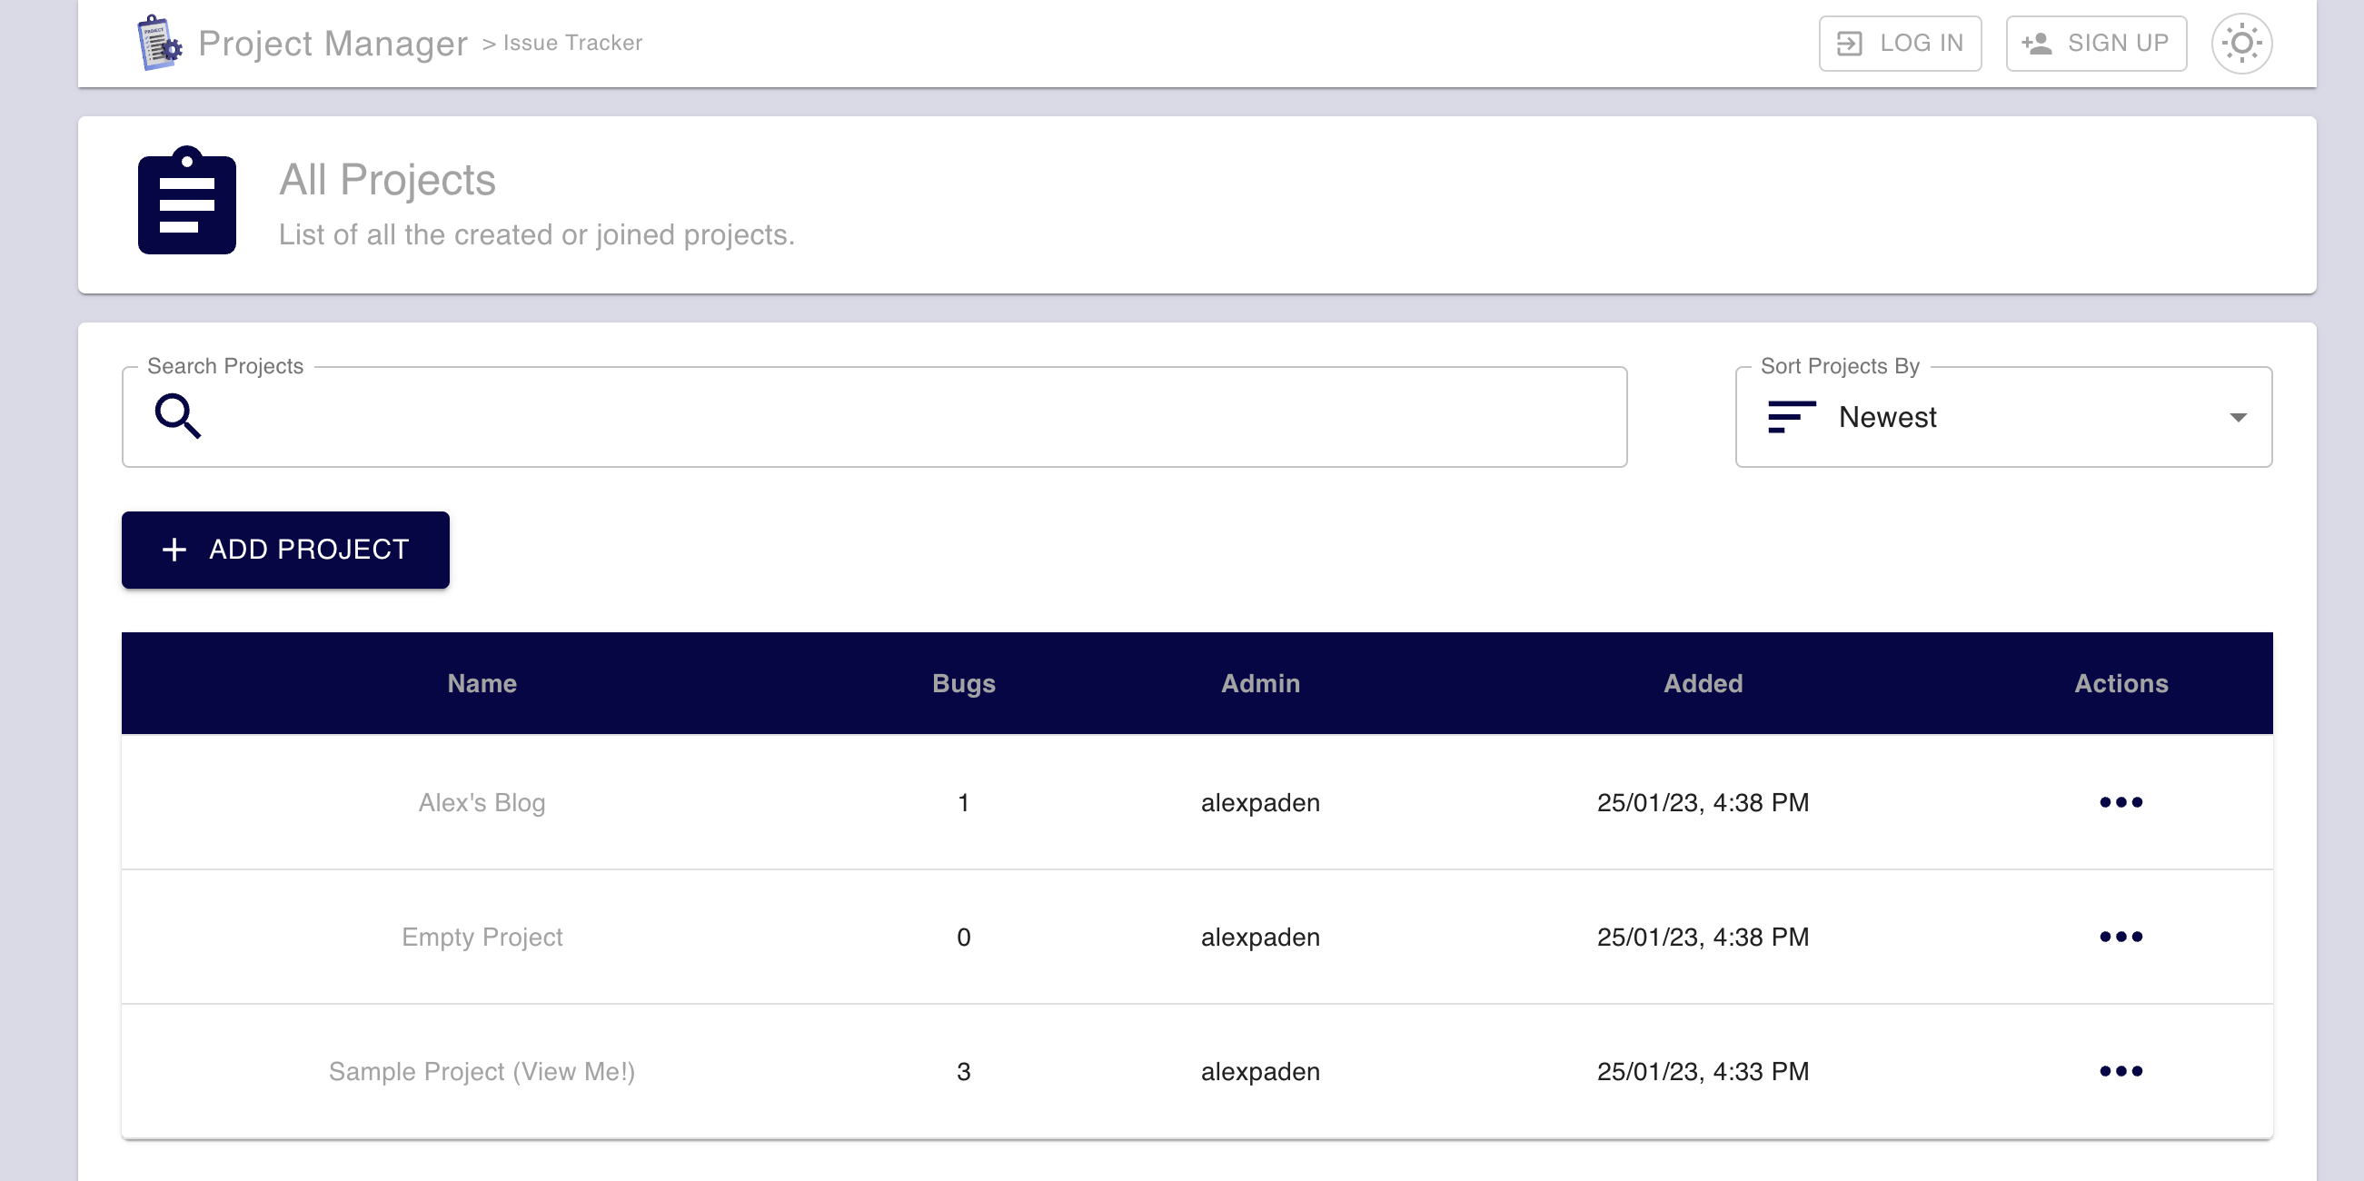Viewport: 2364px width, 1181px height.
Task: Click the sort lines icon beside Newest
Action: click(x=1791, y=417)
